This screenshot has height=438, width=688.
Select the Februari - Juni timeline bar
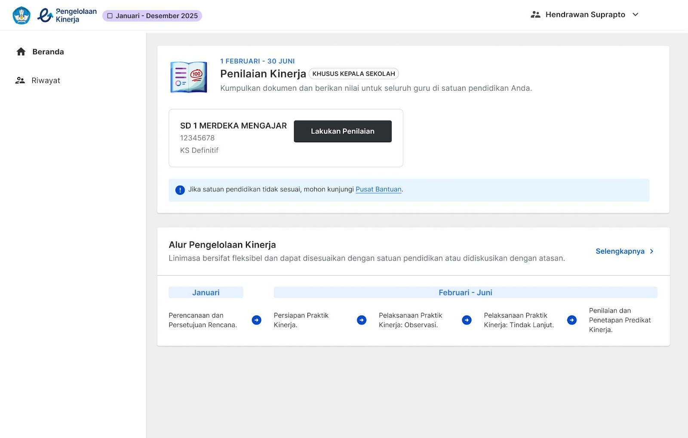[465, 293]
